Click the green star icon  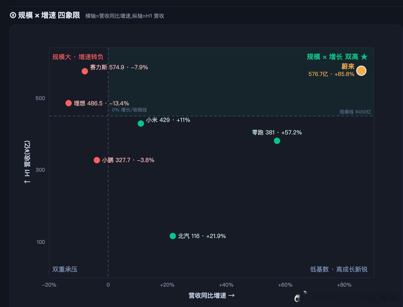pyautogui.click(x=364, y=57)
